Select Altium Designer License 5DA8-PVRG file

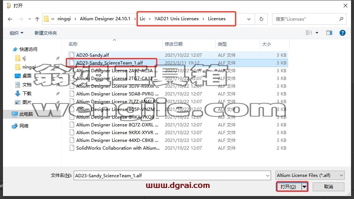177,94
